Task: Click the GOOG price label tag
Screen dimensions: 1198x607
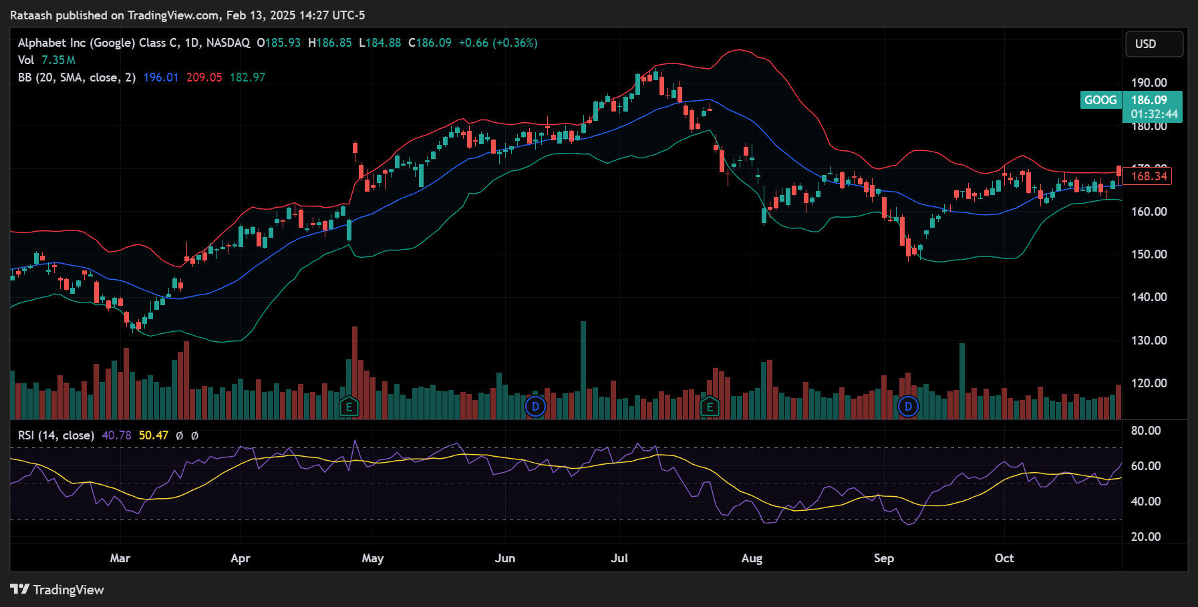Action: pos(1100,100)
